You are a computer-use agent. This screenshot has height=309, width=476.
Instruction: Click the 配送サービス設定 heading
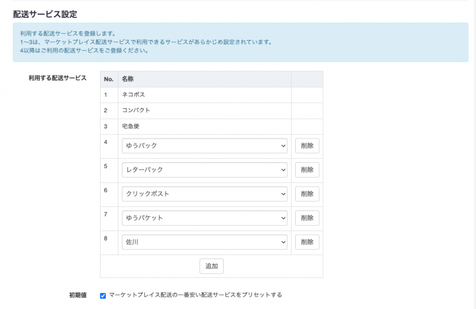(x=45, y=14)
